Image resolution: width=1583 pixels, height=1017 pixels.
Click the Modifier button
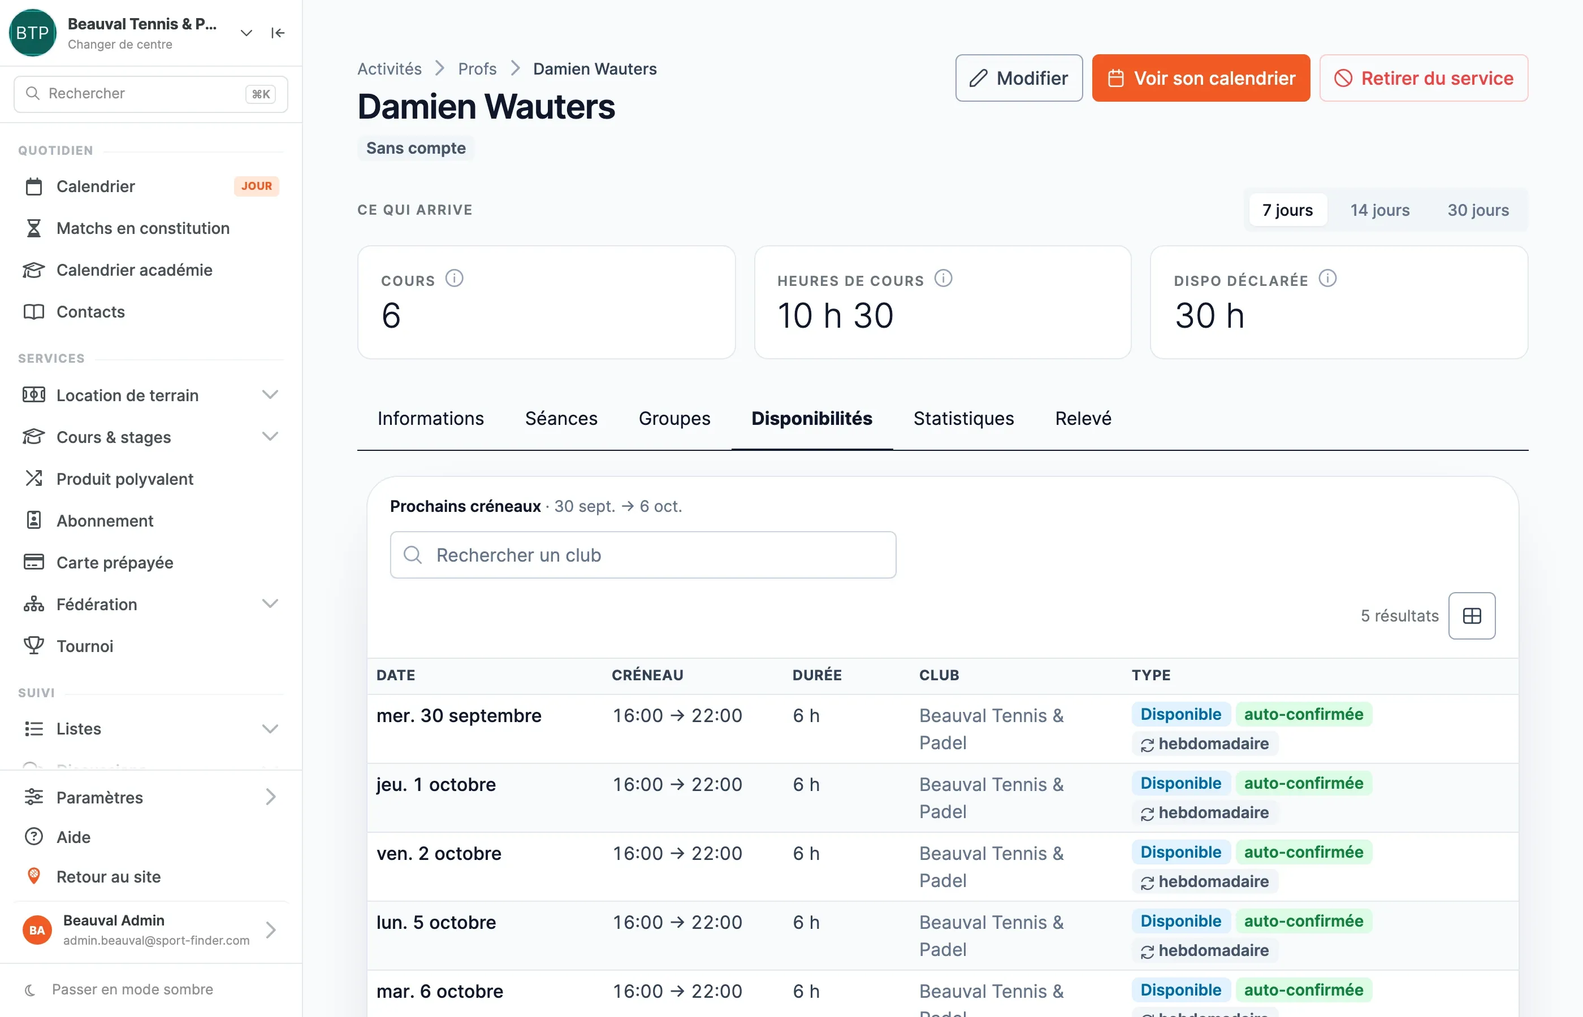[x=1019, y=78]
